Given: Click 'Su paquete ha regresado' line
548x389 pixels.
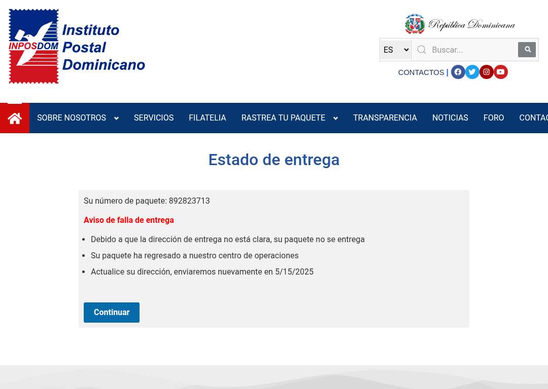Looking at the screenshot, I should [x=195, y=255].
